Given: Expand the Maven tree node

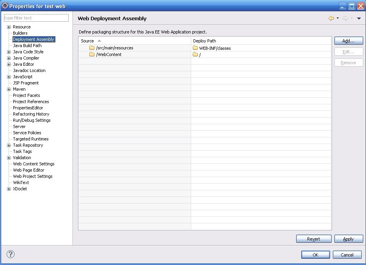Looking at the screenshot, I should coord(9,89).
